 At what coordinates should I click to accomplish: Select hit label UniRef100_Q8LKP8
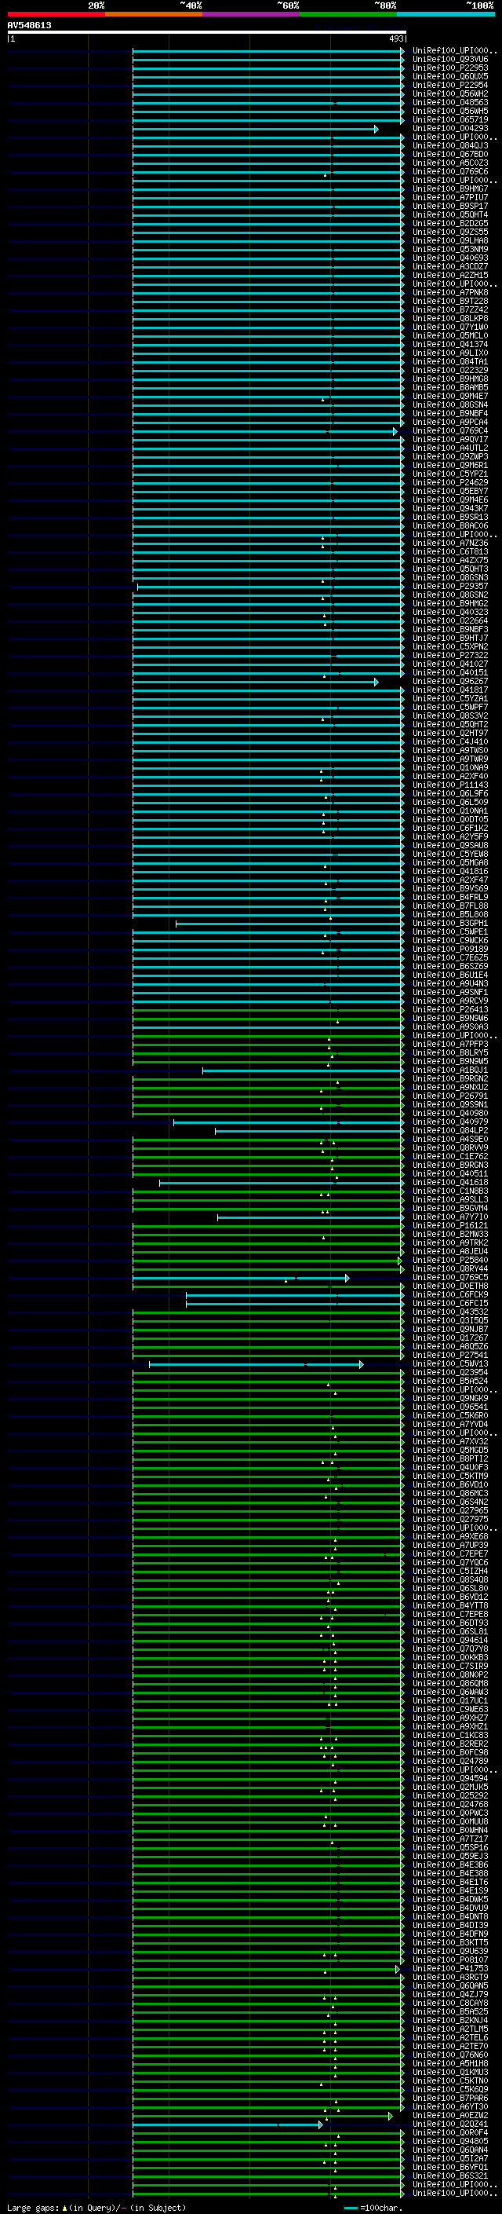[450, 318]
